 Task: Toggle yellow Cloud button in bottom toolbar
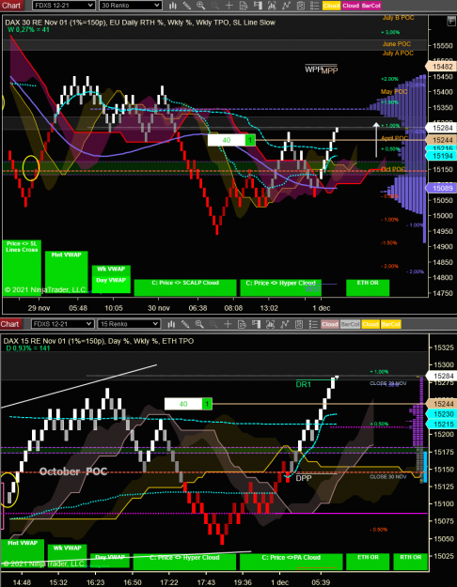(370, 324)
